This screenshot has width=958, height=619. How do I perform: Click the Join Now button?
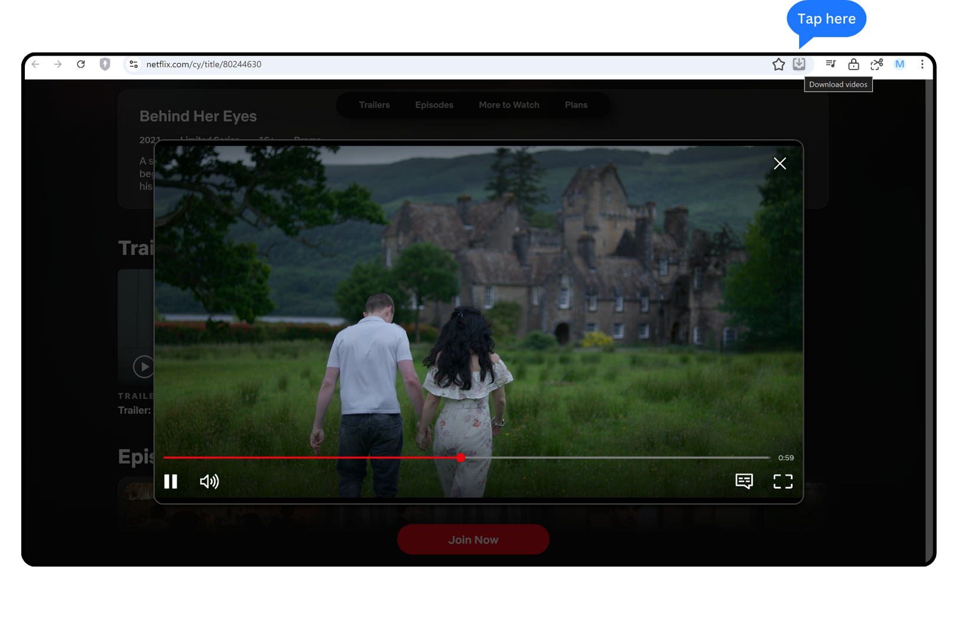coord(473,540)
